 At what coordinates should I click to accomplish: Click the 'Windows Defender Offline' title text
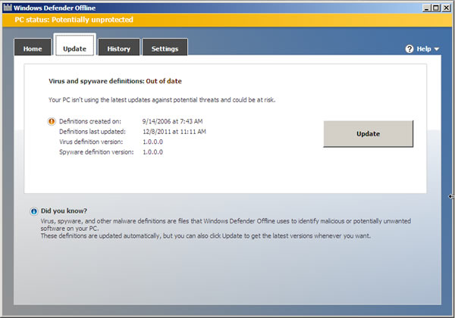tap(55, 8)
